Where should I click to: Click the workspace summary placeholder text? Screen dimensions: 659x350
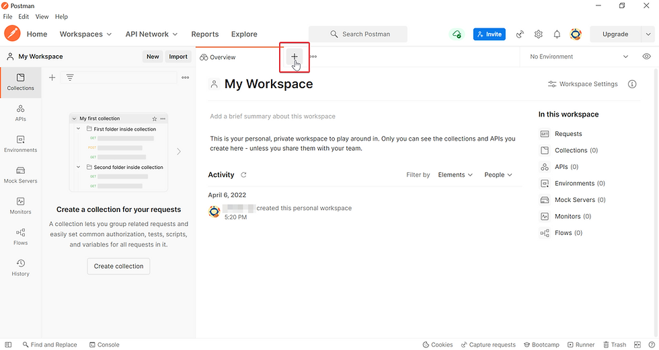[273, 116]
